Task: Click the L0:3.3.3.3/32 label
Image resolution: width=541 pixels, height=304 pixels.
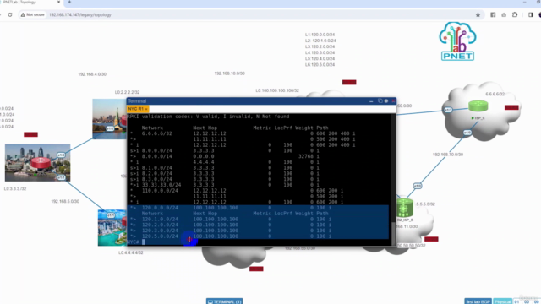Action: tap(15, 189)
